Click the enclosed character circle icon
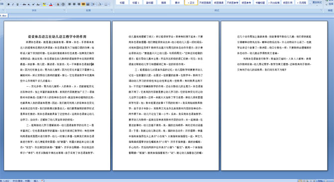 point(63,4)
